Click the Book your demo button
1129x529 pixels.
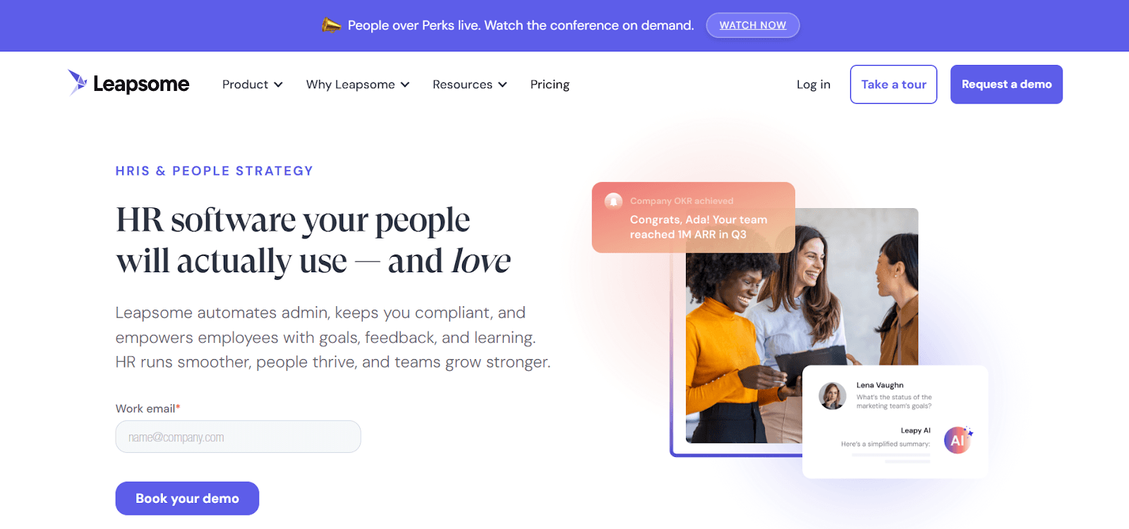187,498
